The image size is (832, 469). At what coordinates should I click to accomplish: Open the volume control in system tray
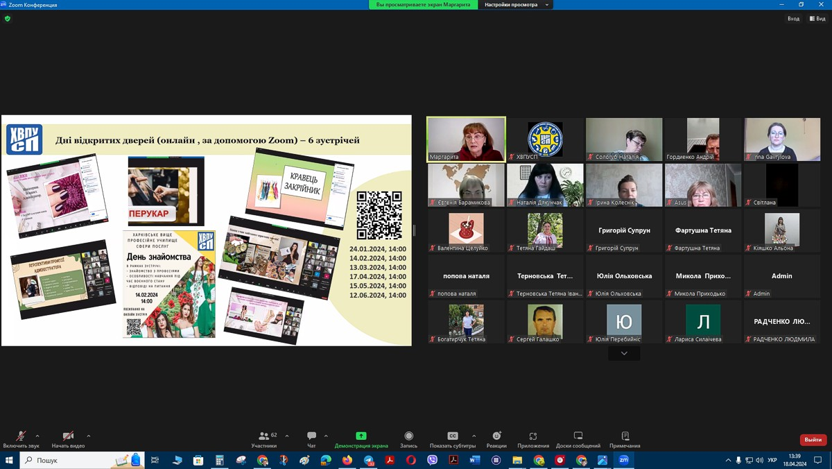760,460
